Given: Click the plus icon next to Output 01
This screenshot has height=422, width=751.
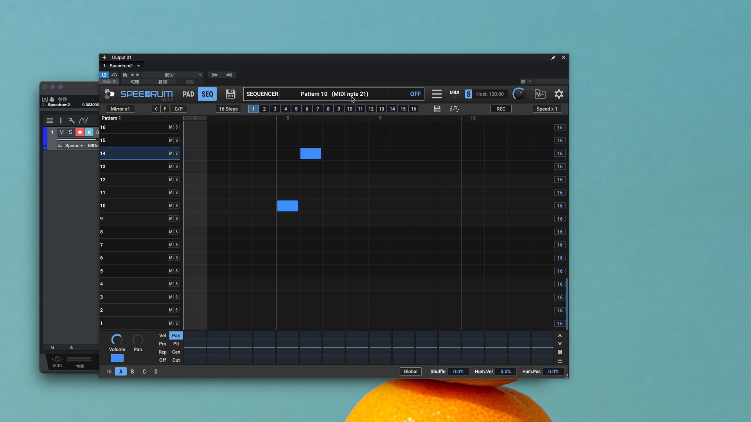Looking at the screenshot, I should [104, 57].
